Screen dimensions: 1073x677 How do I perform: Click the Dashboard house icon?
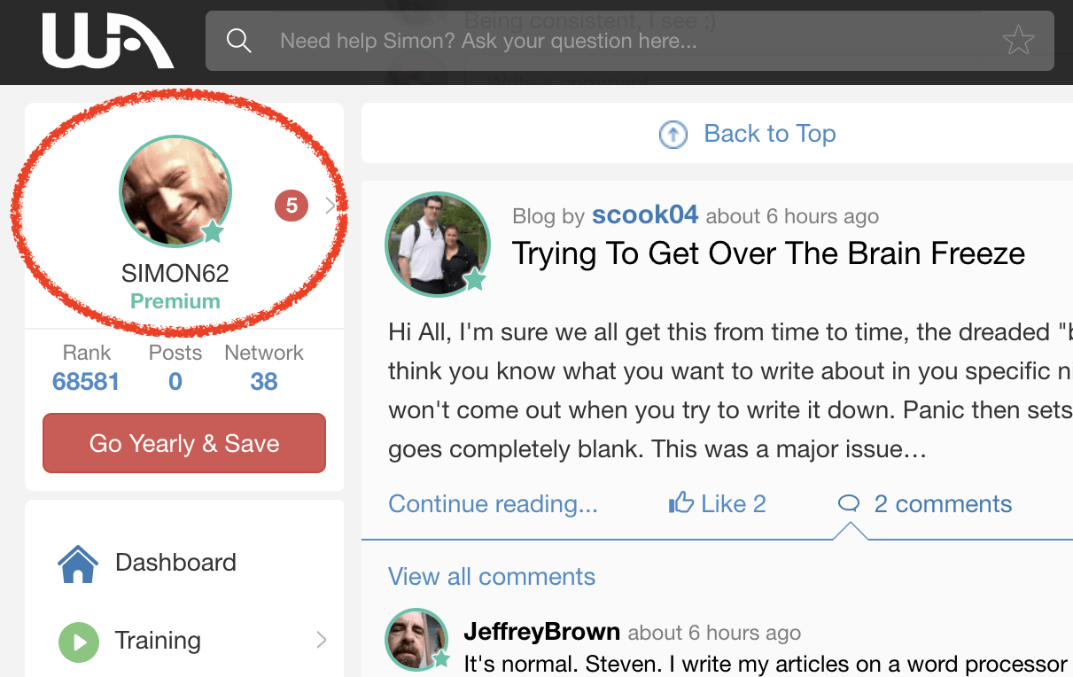(x=78, y=563)
